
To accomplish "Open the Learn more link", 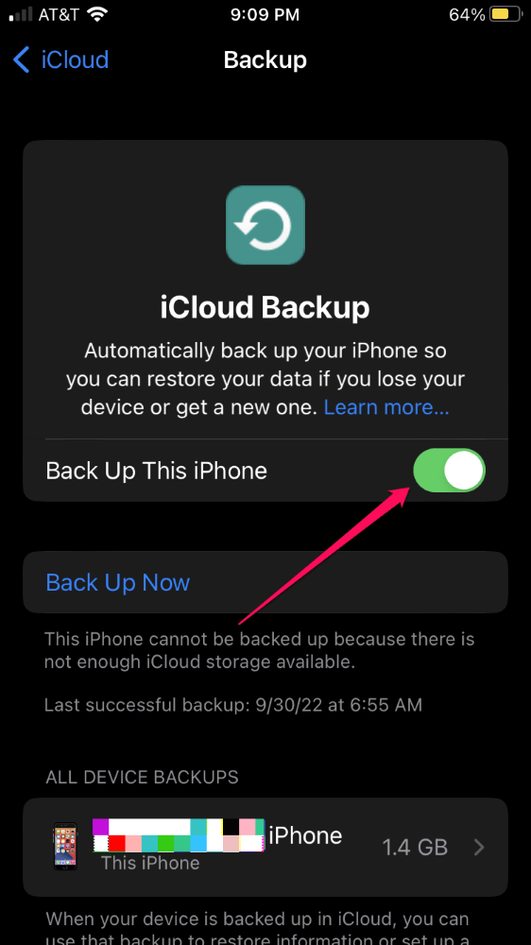I will [386, 407].
